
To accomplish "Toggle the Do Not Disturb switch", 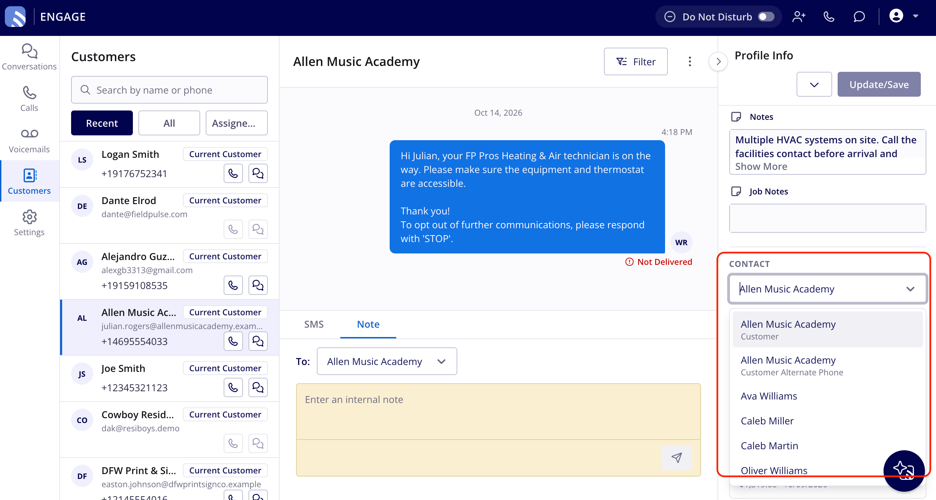I will pos(766,17).
